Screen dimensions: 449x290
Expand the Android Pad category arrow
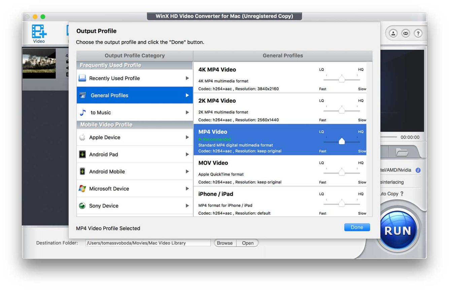tap(187, 154)
